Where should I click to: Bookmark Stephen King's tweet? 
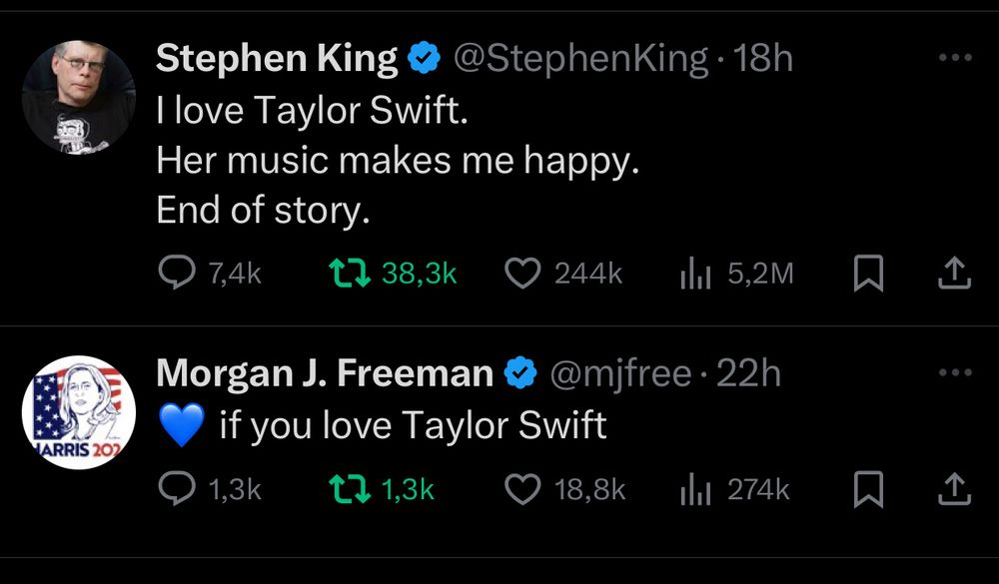tap(868, 274)
